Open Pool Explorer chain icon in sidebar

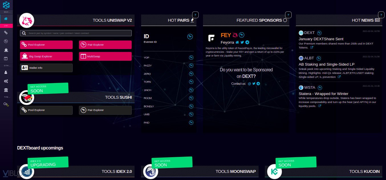coord(6,33)
